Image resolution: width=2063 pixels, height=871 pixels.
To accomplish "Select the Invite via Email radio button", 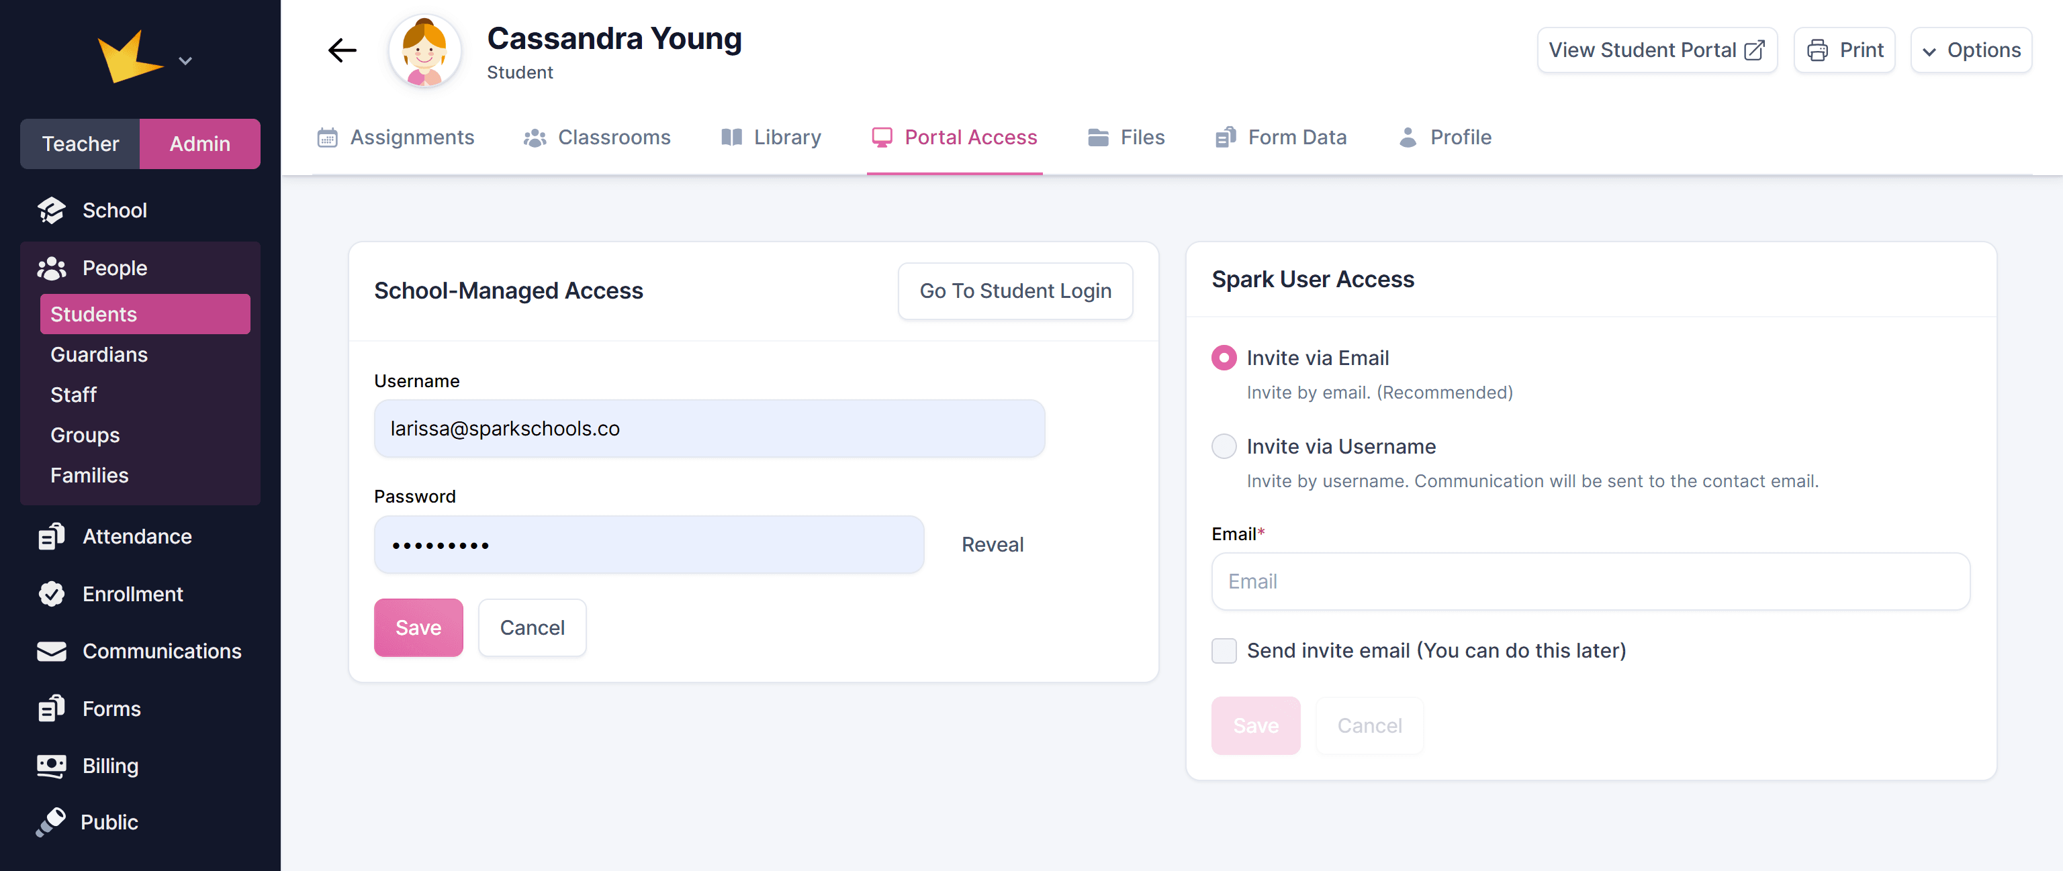I will (x=1224, y=358).
